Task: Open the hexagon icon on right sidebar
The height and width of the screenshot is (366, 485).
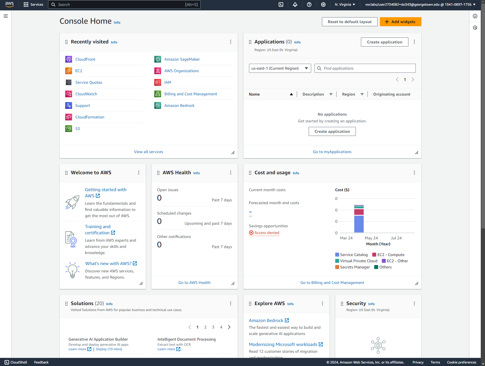Action: [x=475, y=28]
